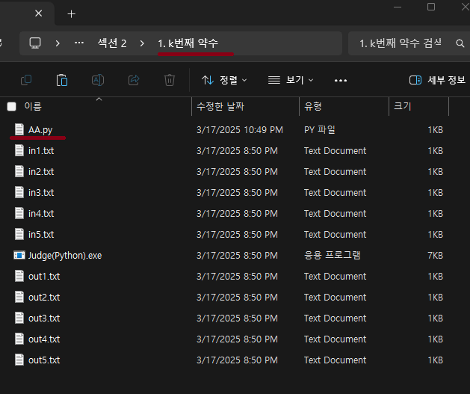Sort by the 수정한 날짜 column header
This screenshot has width=470, height=394.
(220, 106)
